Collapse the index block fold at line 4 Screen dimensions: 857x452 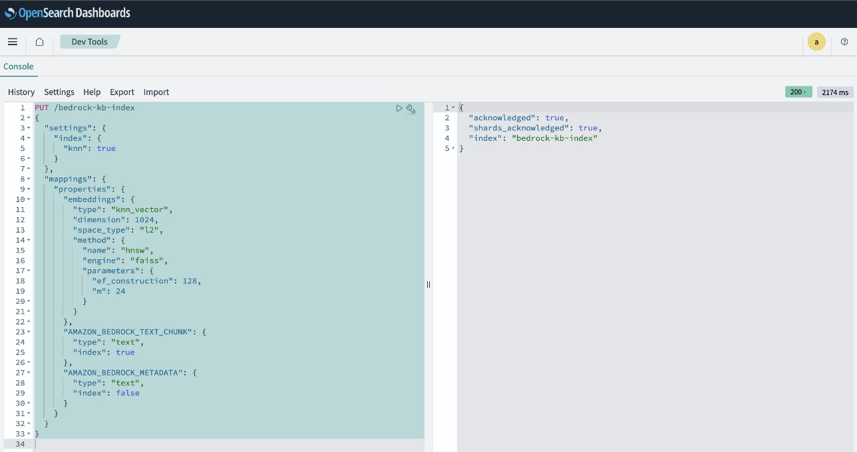pyautogui.click(x=29, y=138)
